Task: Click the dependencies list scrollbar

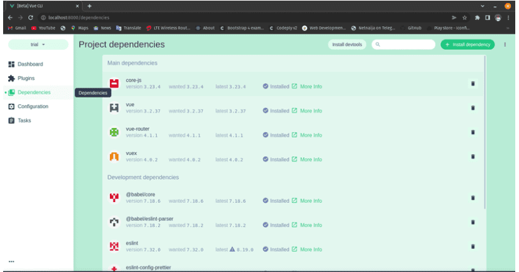Action: click(x=485, y=132)
